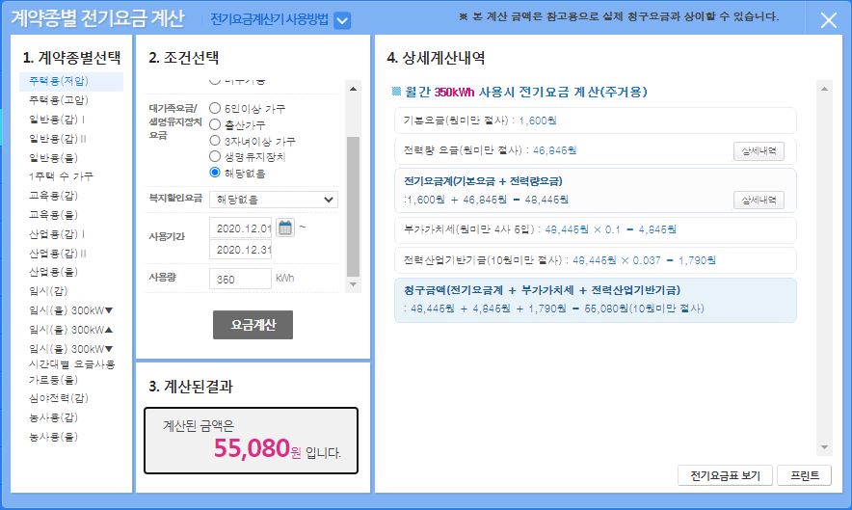Viewport: 852px width, 510px height.
Task: Click the 청구금액 total box
Action: click(x=595, y=300)
